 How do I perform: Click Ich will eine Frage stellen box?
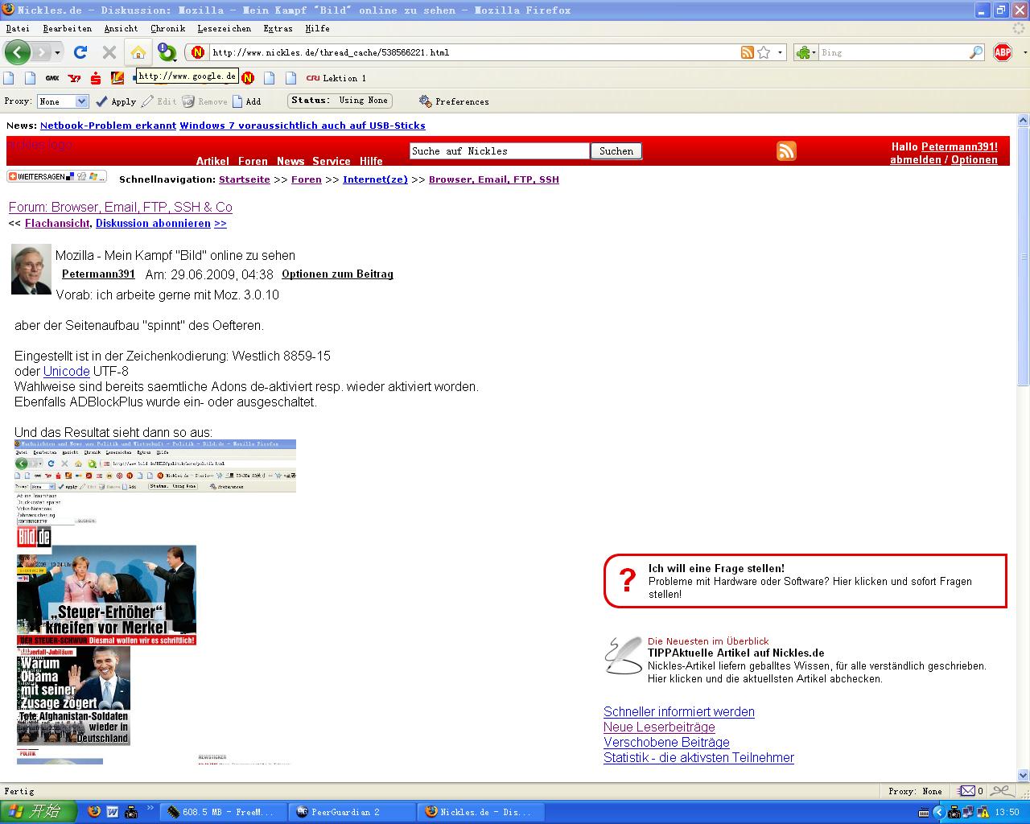(805, 580)
